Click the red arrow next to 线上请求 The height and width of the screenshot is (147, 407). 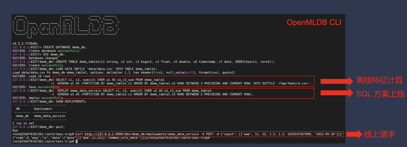(x=353, y=134)
